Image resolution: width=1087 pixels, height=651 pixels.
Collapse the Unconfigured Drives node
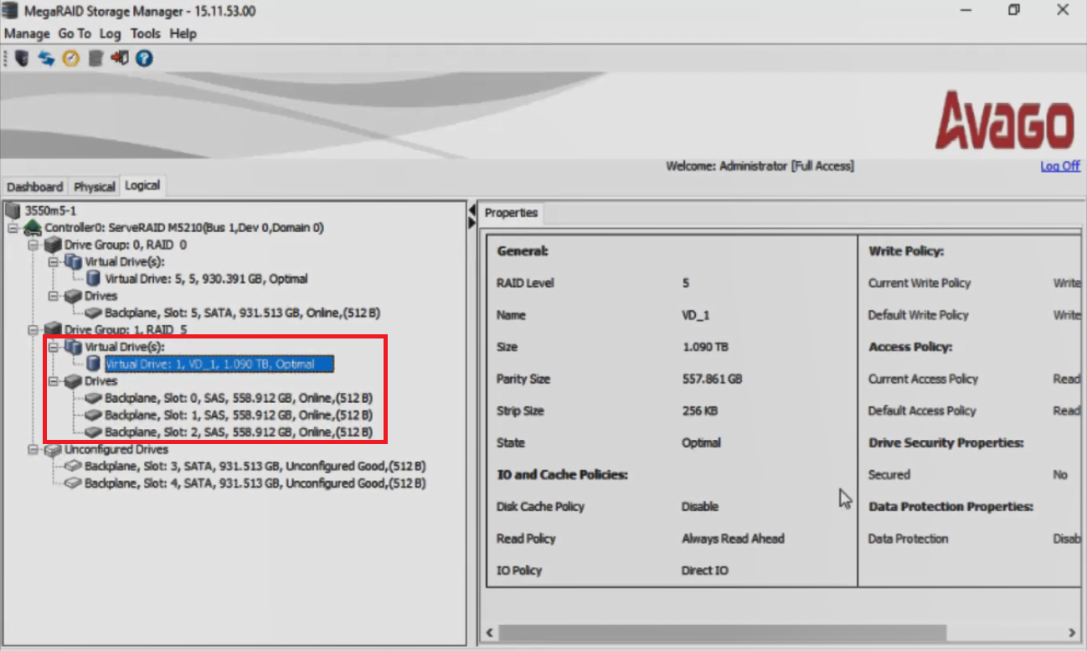[x=33, y=450]
